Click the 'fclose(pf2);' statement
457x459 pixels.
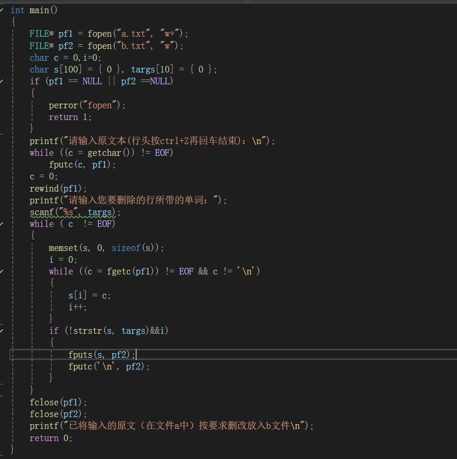pos(58,414)
